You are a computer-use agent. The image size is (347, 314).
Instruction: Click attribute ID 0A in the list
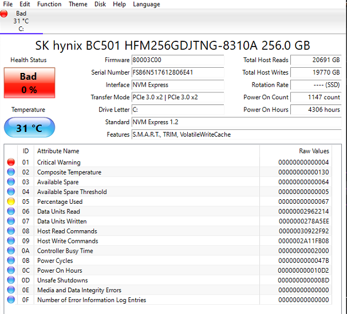click(x=25, y=251)
